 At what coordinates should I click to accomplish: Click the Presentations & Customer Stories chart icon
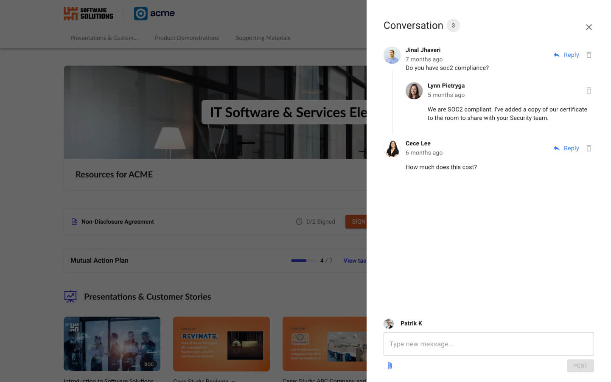(70, 296)
